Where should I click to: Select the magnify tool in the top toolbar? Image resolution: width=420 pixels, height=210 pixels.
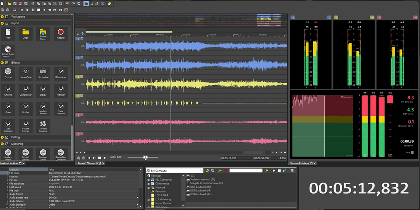click(x=92, y=4)
